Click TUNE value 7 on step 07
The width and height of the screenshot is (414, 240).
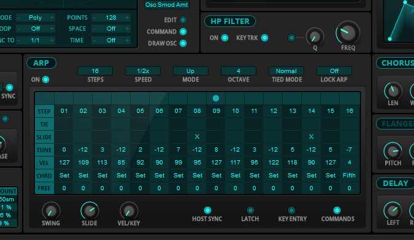click(178, 150)
